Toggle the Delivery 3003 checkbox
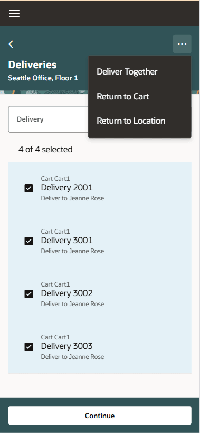200x433 pixels. (x=28, y=347)
